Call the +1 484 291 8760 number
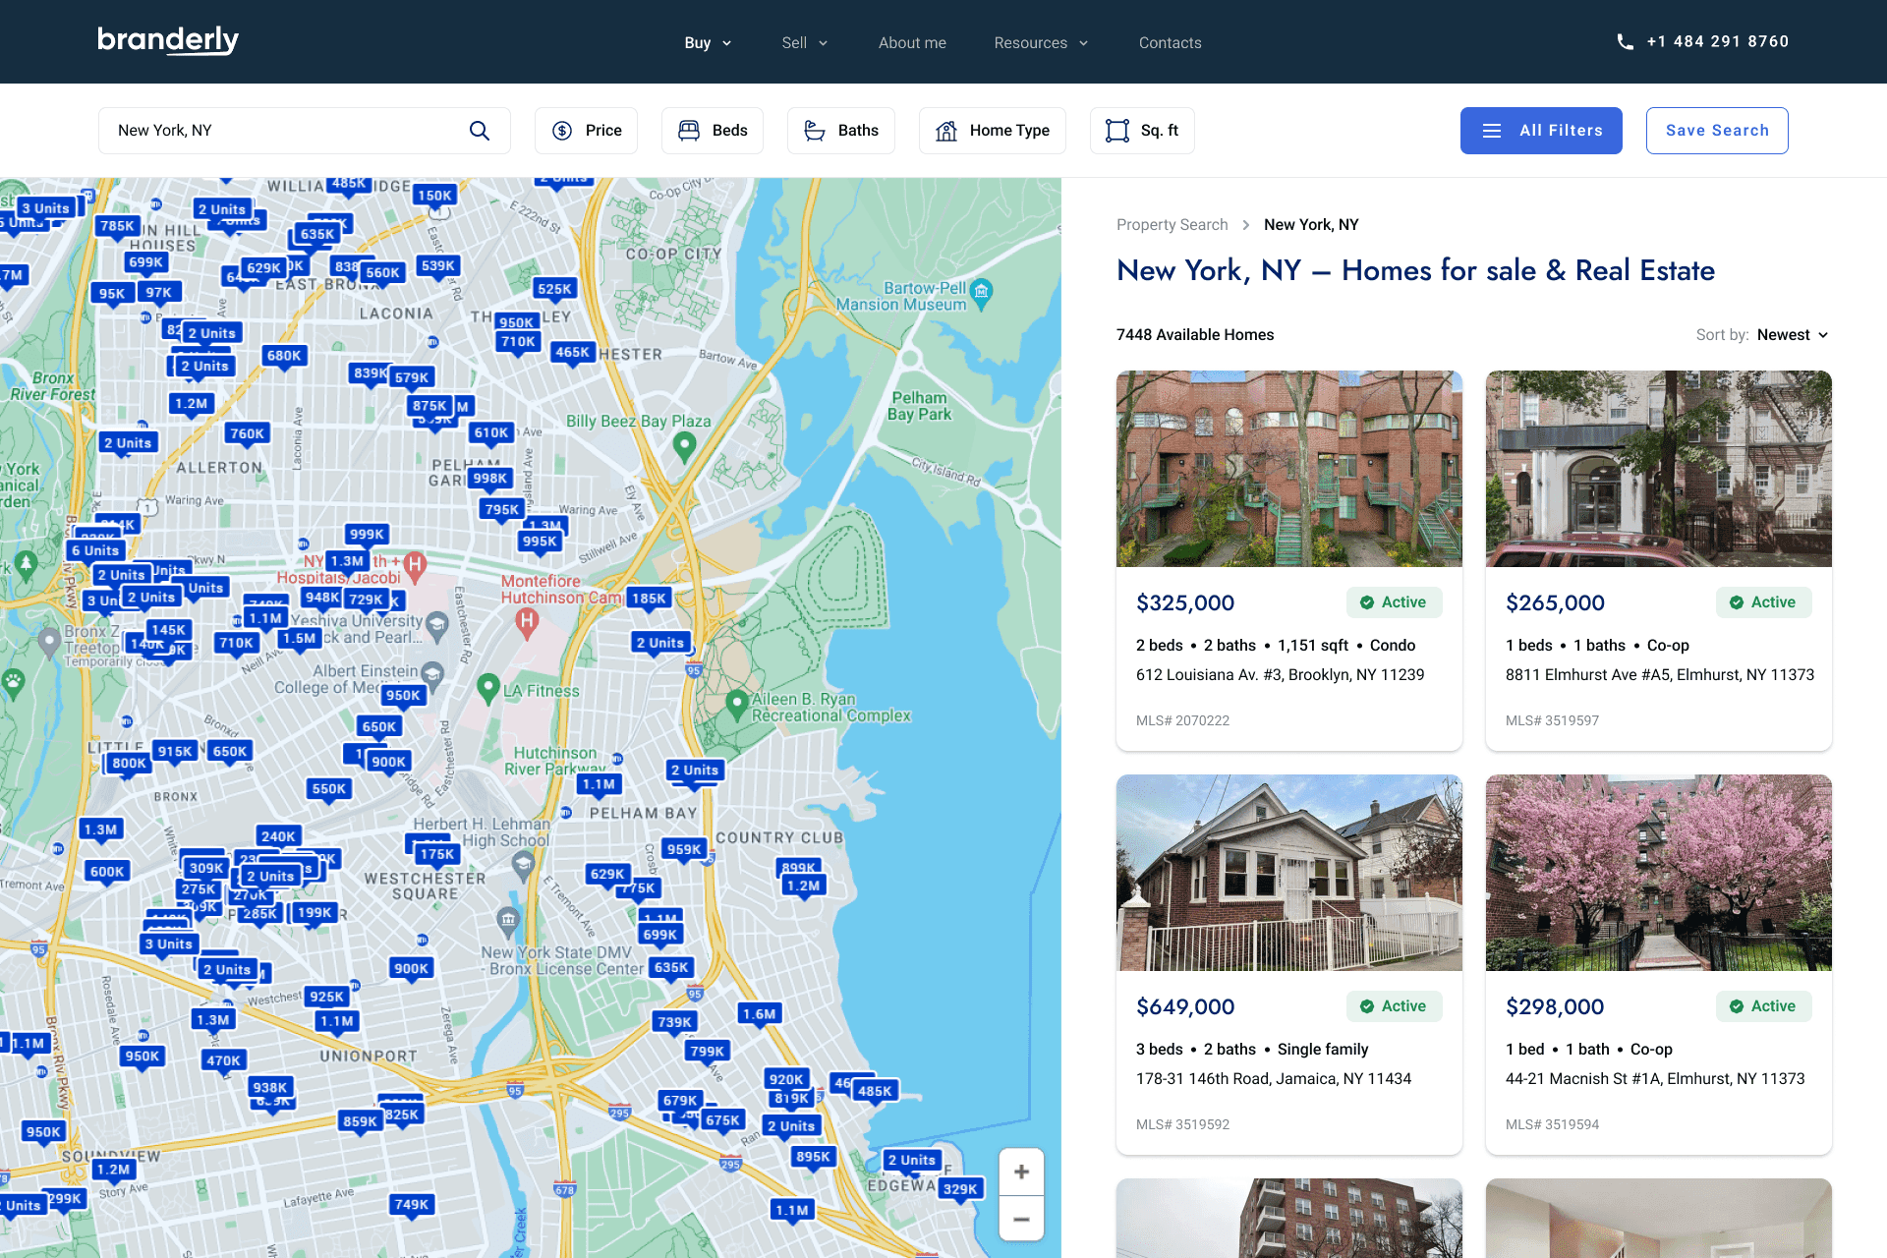Screen dimensions: 1887x1258 [1718, 41]
